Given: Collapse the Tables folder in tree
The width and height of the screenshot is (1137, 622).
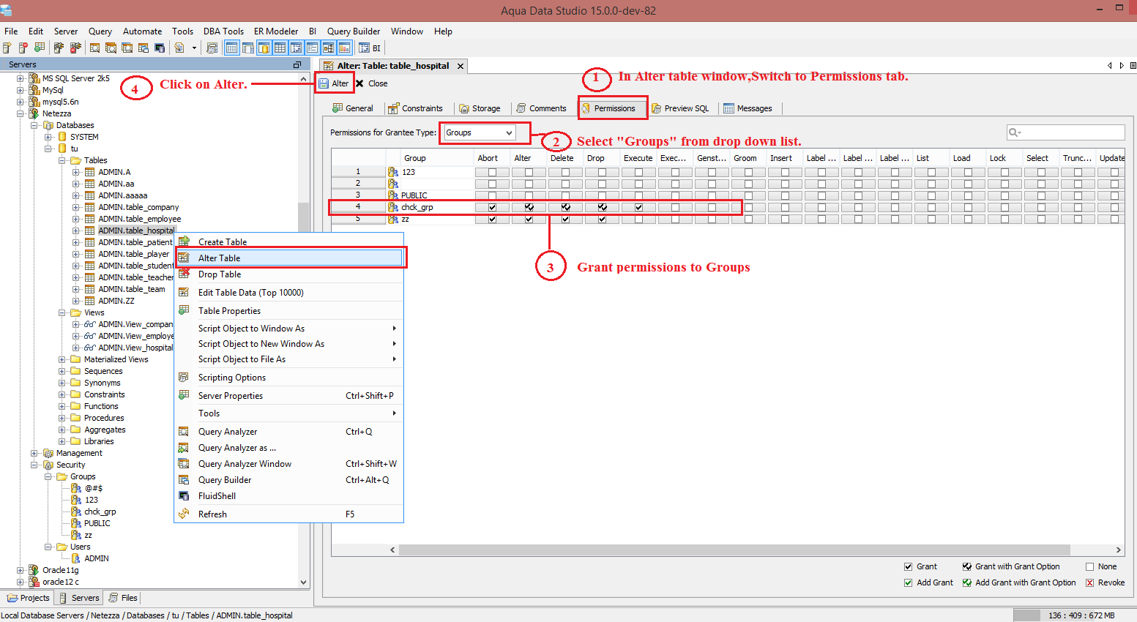Looking at the screenshot, I should coord(62,160).
